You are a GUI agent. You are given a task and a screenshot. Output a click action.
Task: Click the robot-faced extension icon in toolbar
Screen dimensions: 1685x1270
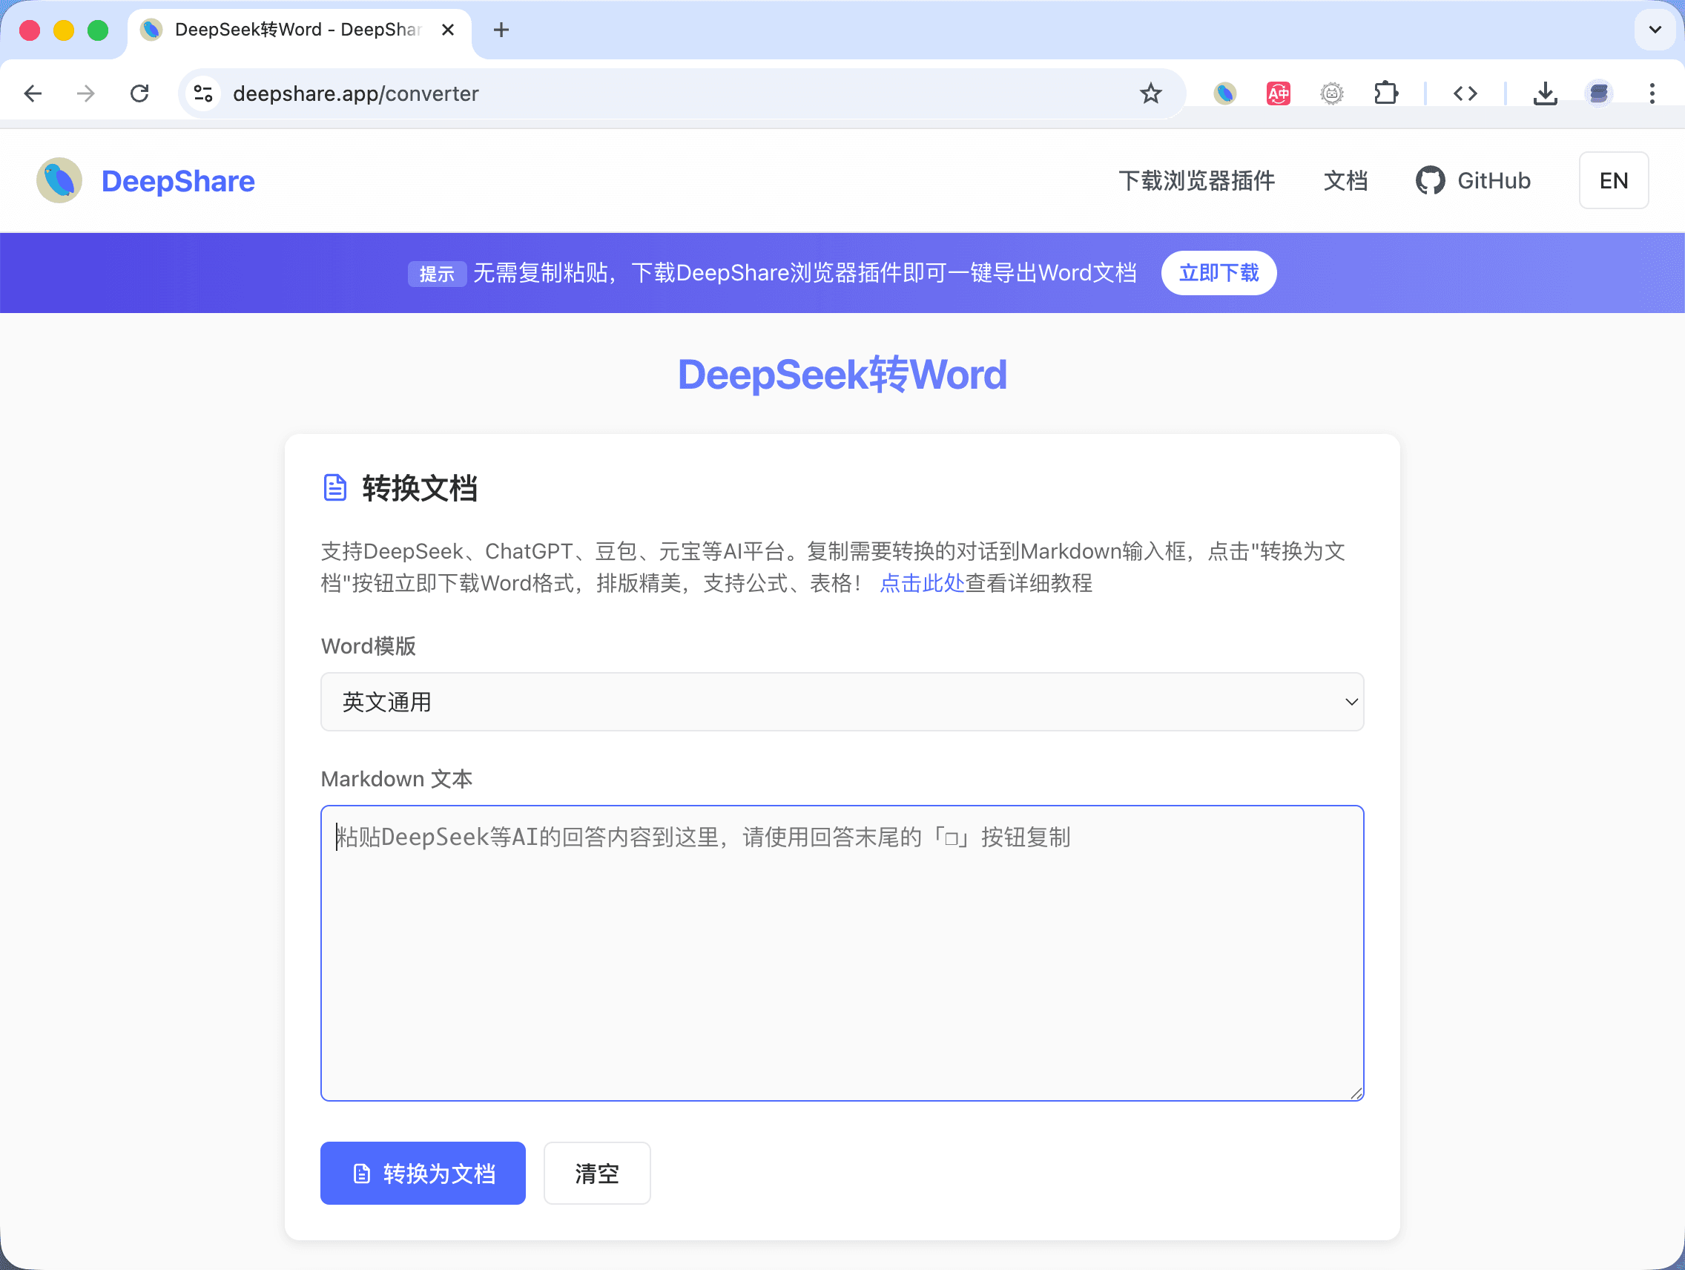coord(1331,92)
